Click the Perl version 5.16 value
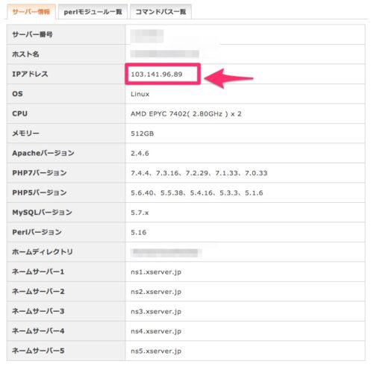This screenshot has width=377, height=373. tap(139, 232)
